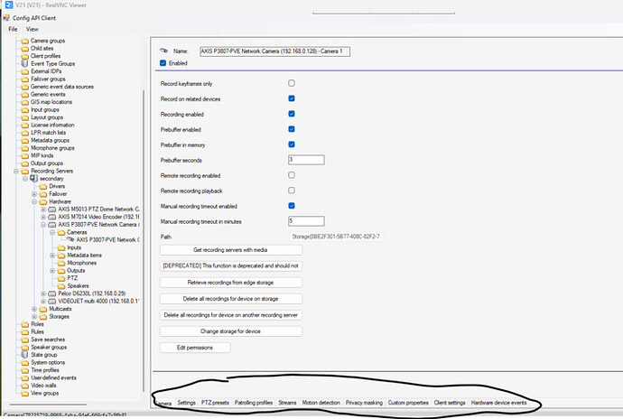The width and height of the screenshot is (623, 419).
Task: Click the State group icon in tree
Action: 24,355
